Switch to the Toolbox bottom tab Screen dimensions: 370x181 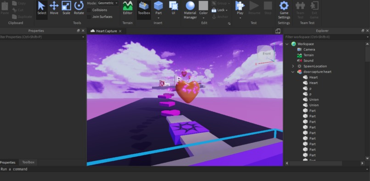tap(28, 162)
